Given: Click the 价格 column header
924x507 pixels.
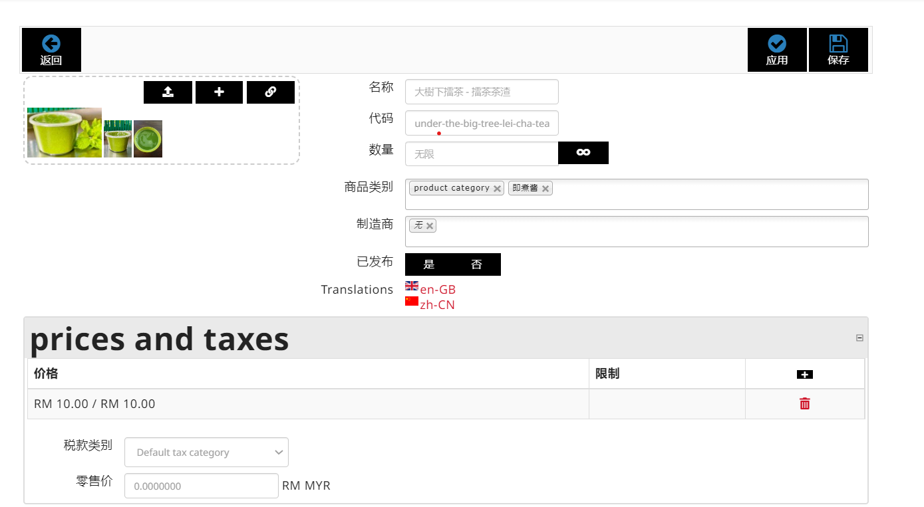Looking at the screenshot, I should pos(46,373).
